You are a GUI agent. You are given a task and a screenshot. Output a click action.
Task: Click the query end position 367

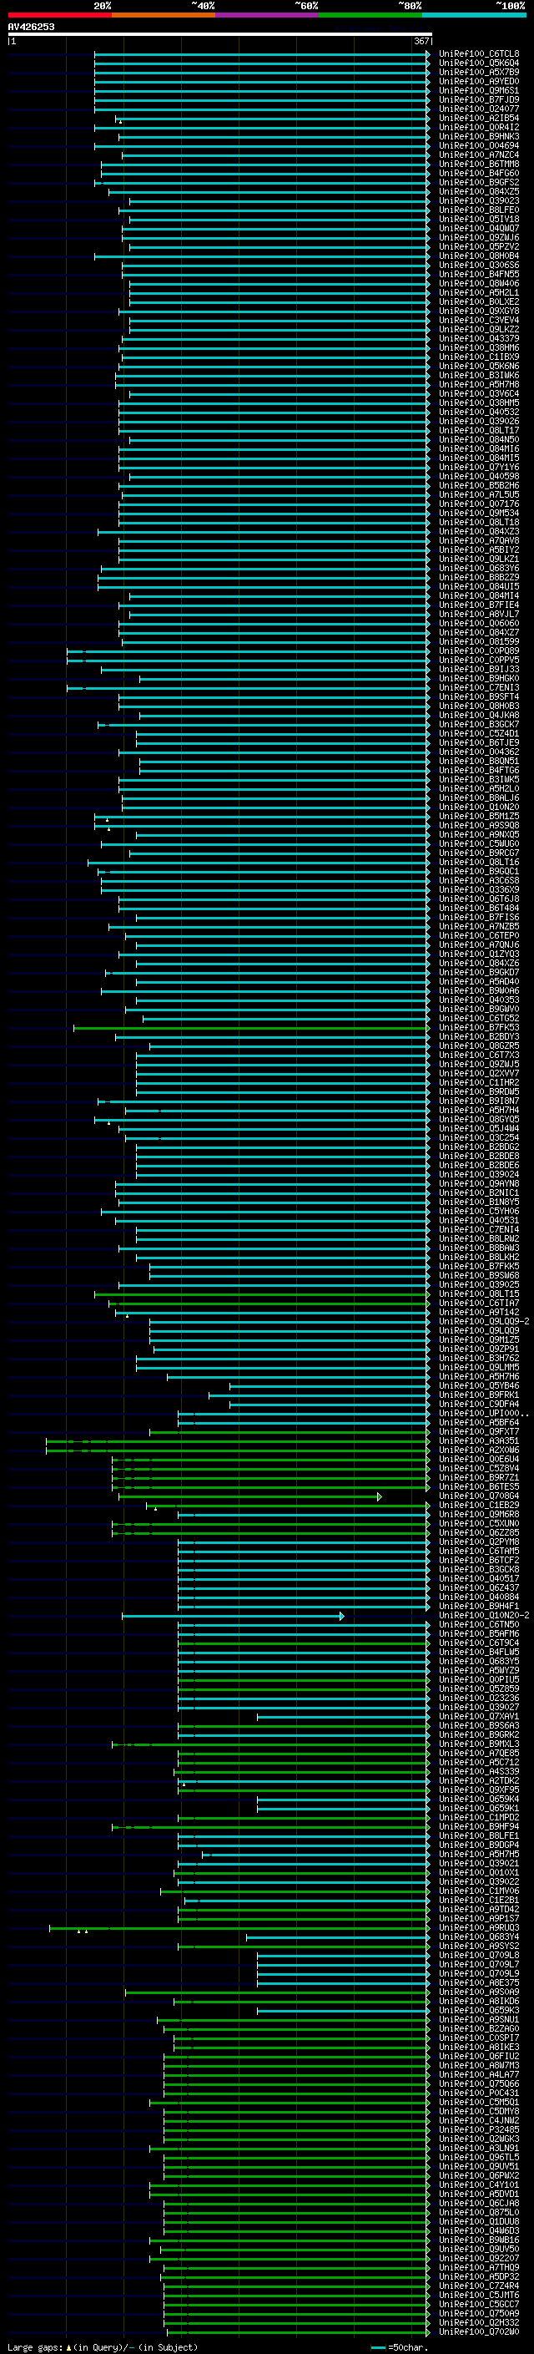point(421,41)
